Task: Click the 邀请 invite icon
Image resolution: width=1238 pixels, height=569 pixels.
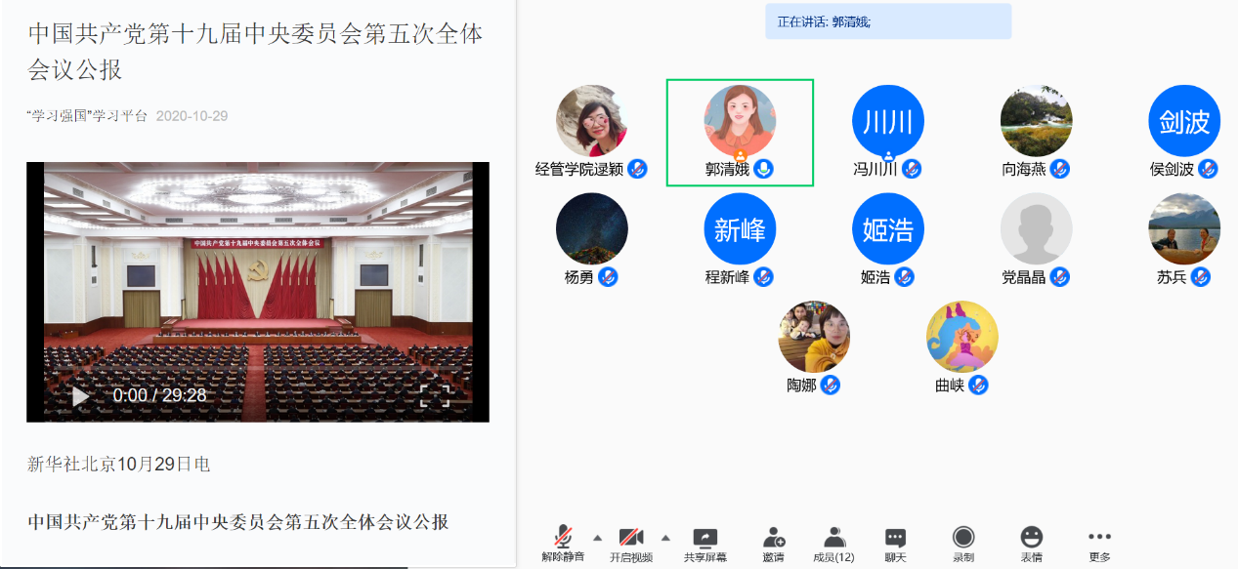Action: (x=774, y=537)
